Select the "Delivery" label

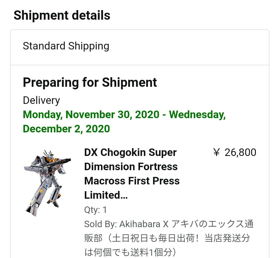point(41,101)
